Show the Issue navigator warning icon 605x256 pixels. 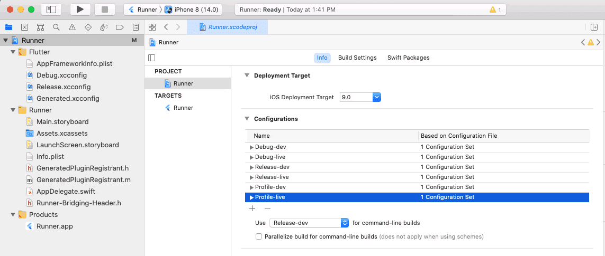pyautogui.click(x=72, y=27)
